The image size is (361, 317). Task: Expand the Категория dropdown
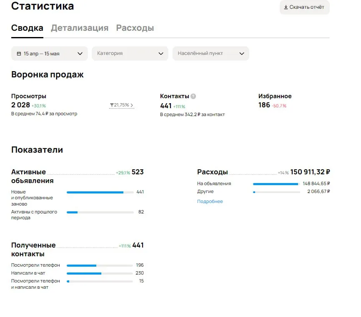pyautogui.click(x=130, y=54)
